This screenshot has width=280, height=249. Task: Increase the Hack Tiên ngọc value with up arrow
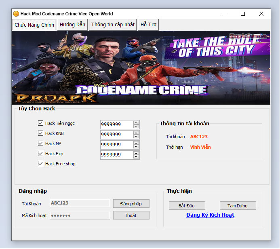[x=136, y=123]
